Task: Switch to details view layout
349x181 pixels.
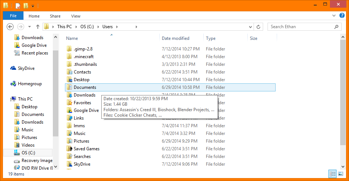Action: pyautogui.click(x=332, y=174)
